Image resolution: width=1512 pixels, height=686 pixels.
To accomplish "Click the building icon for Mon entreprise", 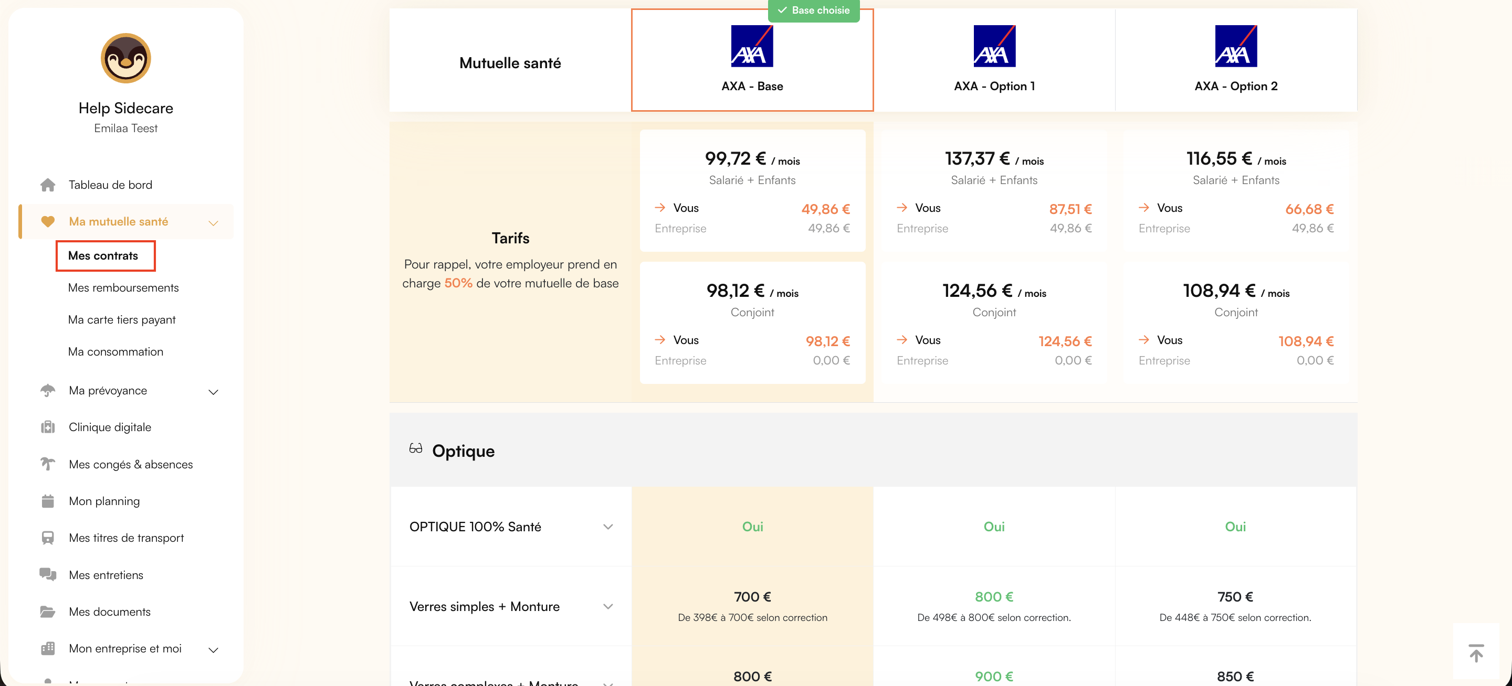I will tap(48, 648).
